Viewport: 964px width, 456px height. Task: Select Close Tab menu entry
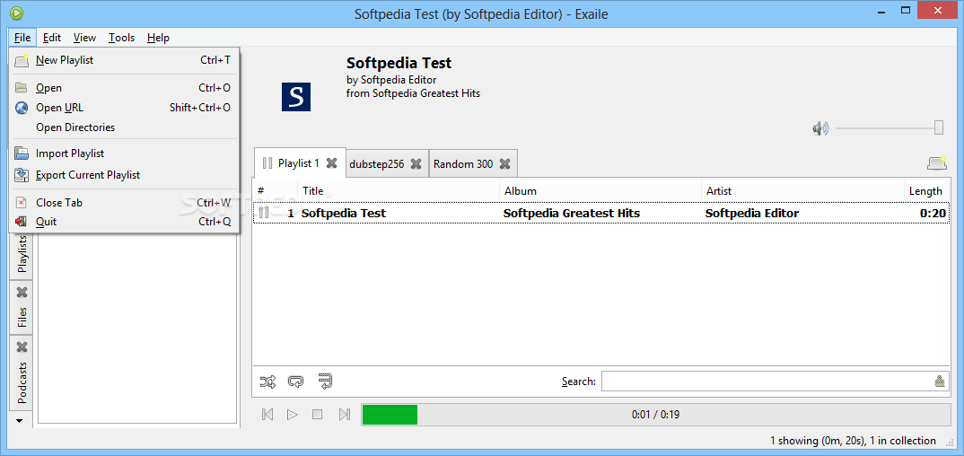click(x=124, y=202)
